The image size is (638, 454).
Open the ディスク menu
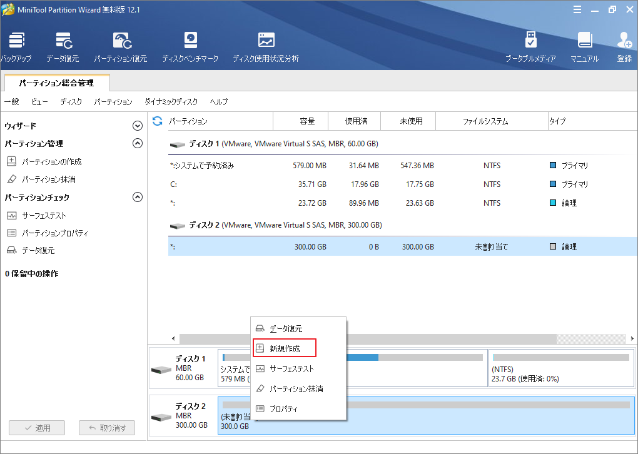tap(71, 101)
